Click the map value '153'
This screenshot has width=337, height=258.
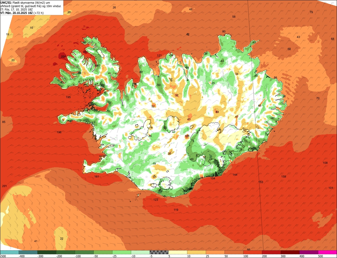click(261, 182)
